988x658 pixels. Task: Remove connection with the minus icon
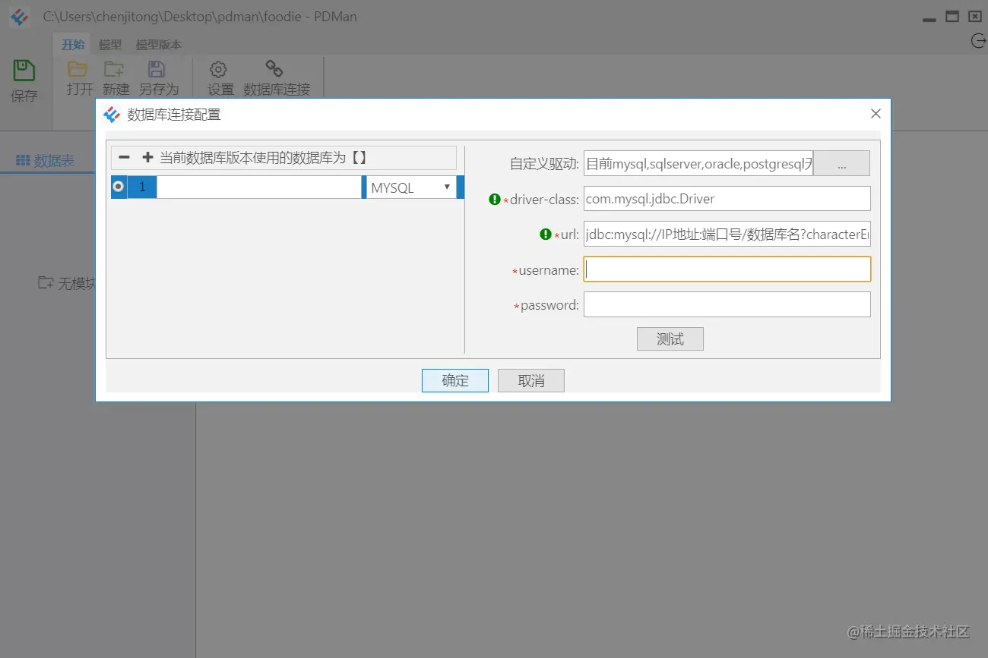point(125,158)
